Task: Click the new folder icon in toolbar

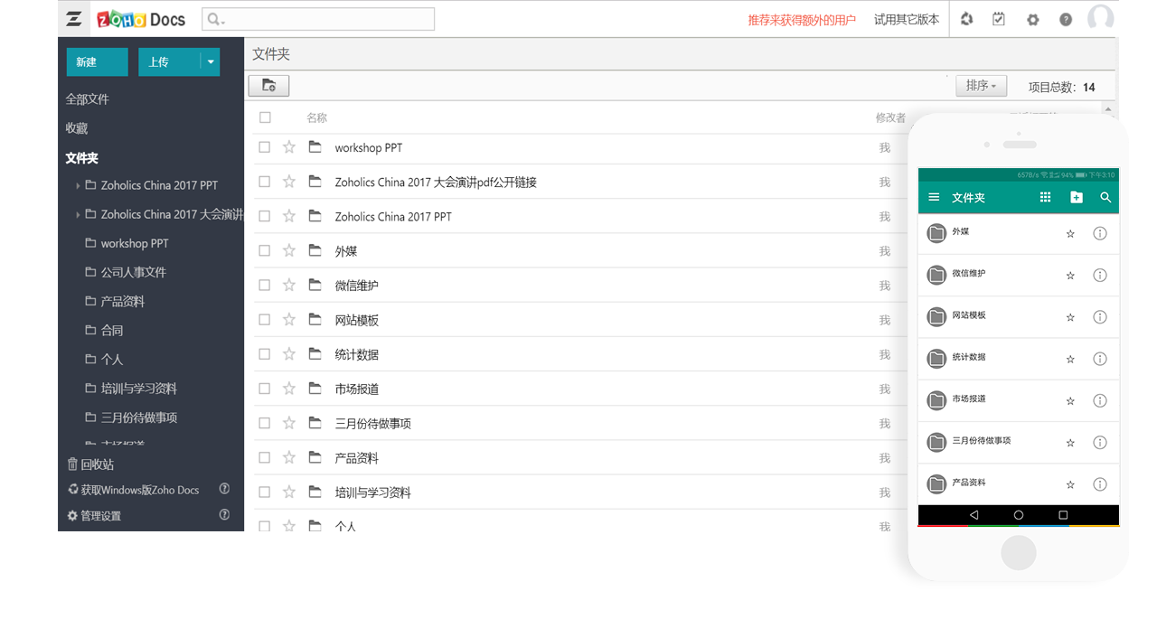Action: coord(268,86)
